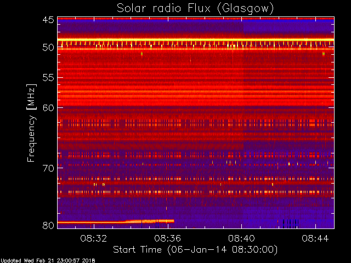Click the 08:44 time axis label
Viewport: 351px width, 263px height.
point(315,238)
